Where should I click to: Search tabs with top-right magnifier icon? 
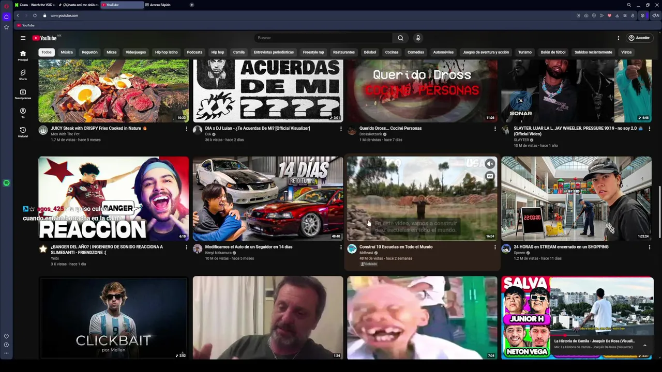click(629, 5)
